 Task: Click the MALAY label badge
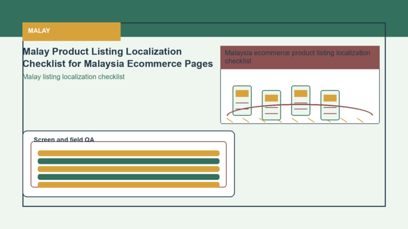[71, 31]
